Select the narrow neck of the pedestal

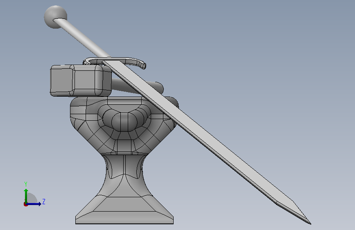pyautogui.click(x=124, y=167)
